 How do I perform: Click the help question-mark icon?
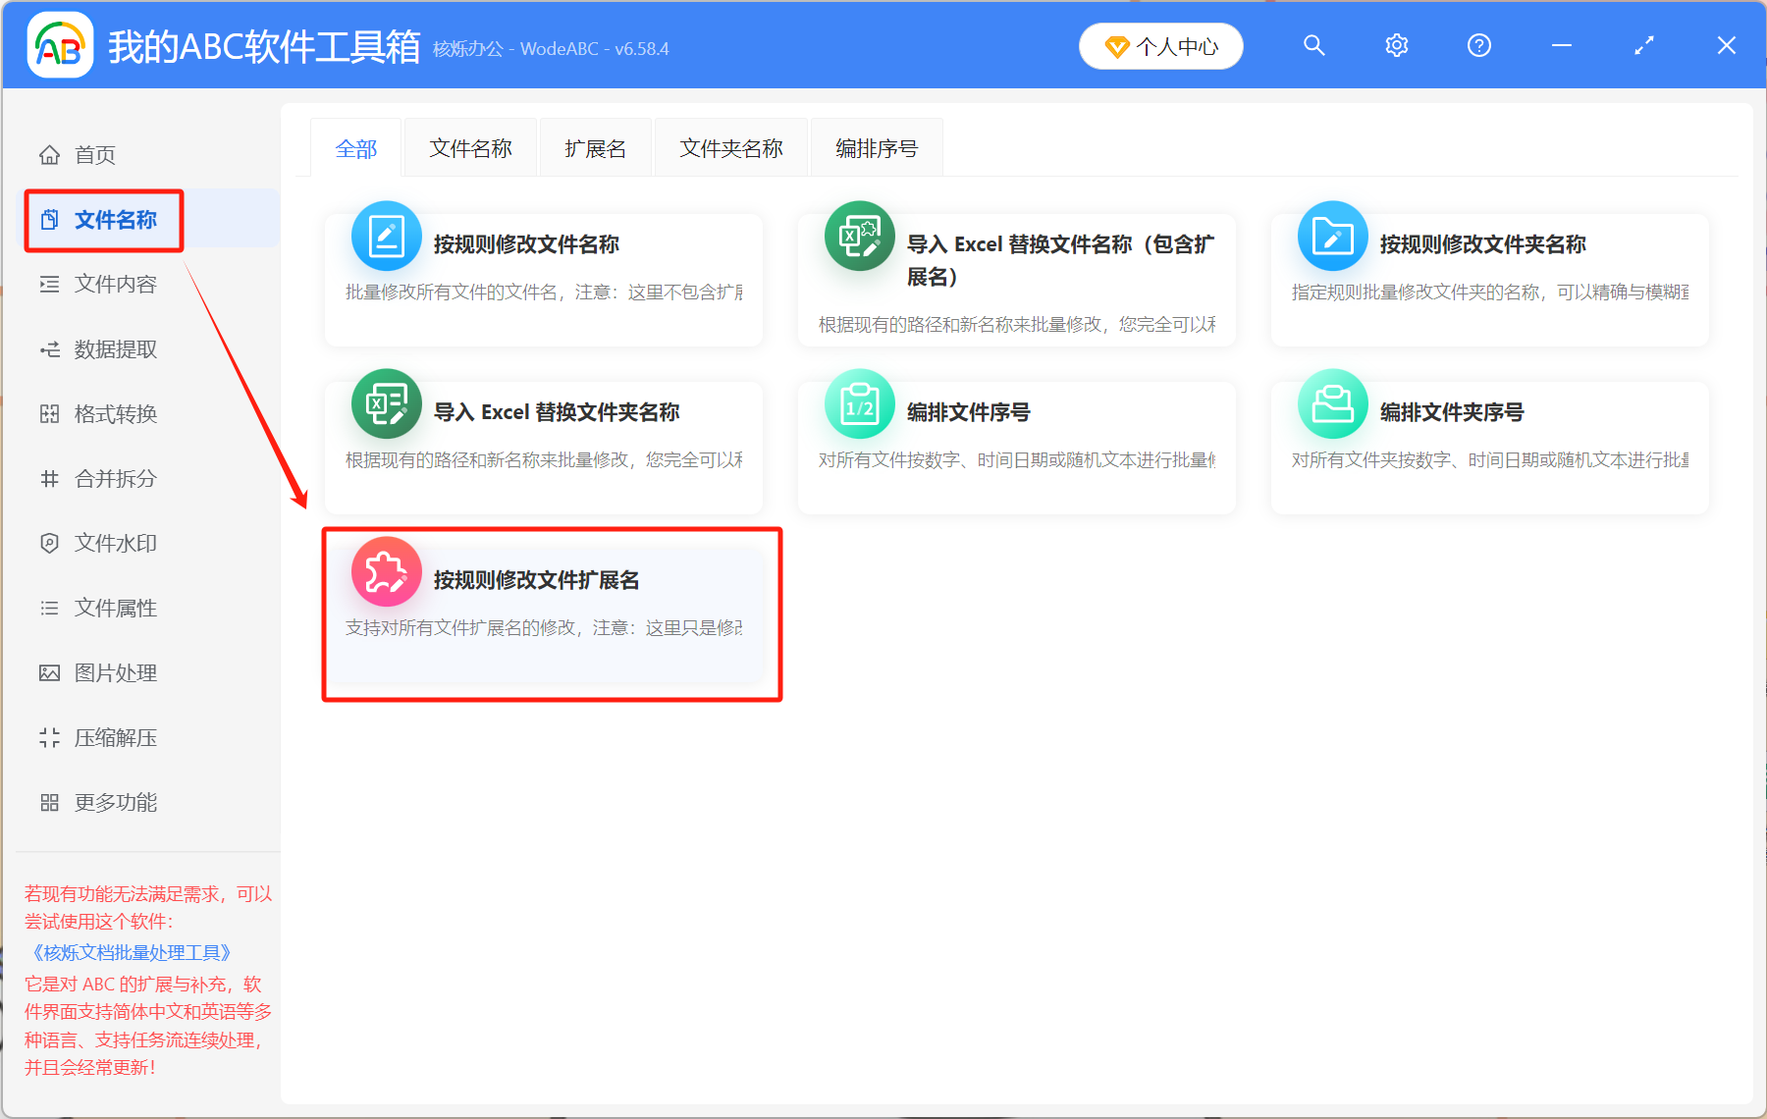1478,45
